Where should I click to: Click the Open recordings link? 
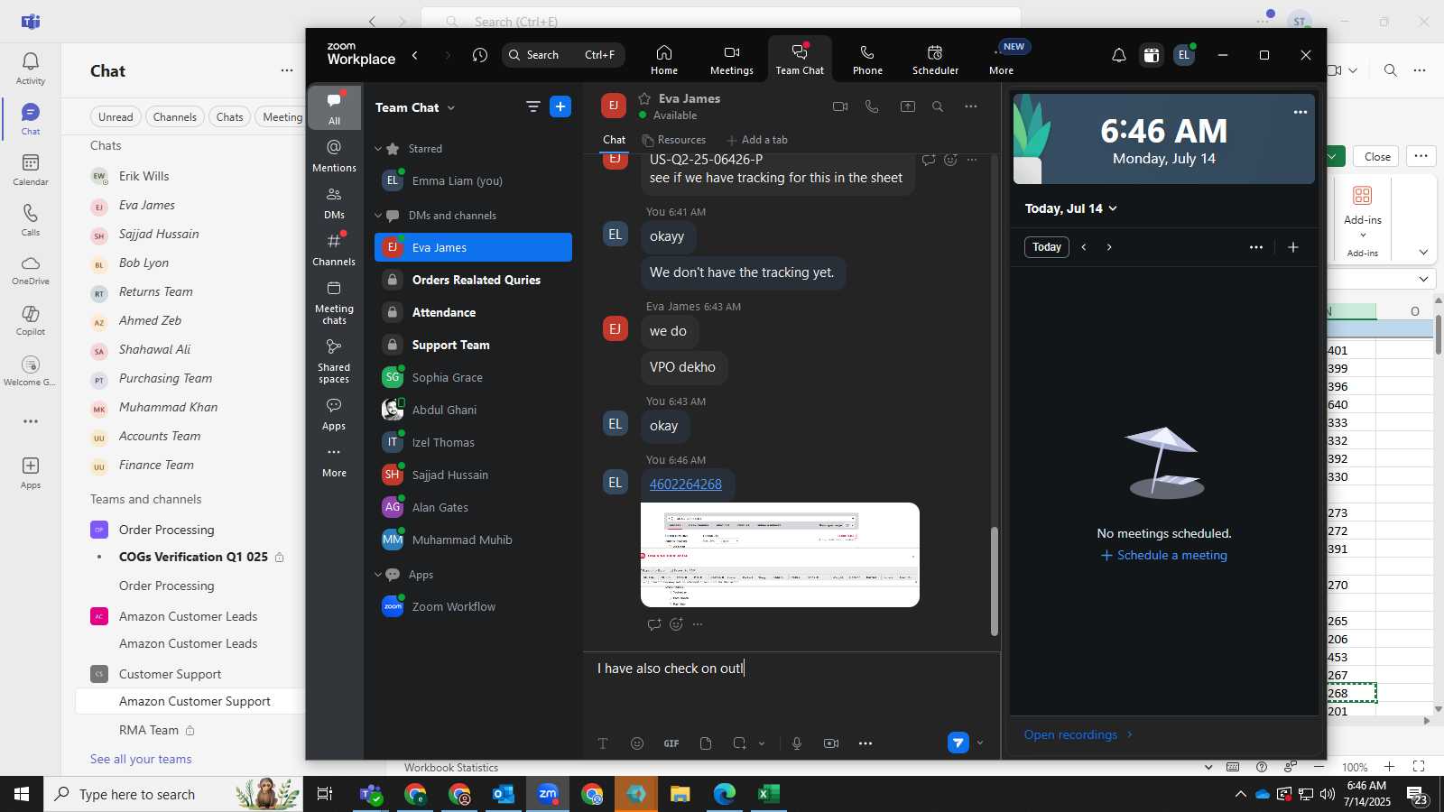[x=1078, y=734]
